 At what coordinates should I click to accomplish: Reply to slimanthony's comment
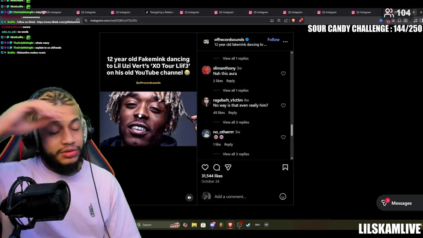click(230, 81)
